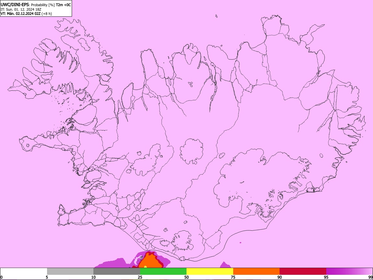Click the yellow 50-75% legend segment

click(x=210, y=272)
